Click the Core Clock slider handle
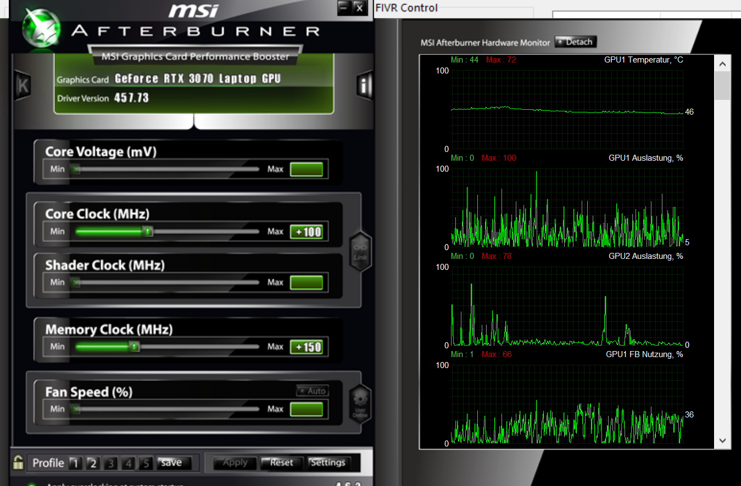Screen dimensions: 741x486 (x=147, y=231)
